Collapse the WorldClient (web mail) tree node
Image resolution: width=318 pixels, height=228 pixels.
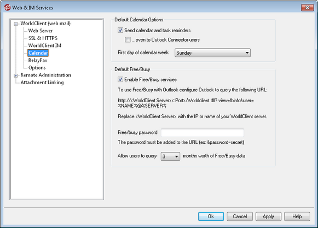(16, 24)
